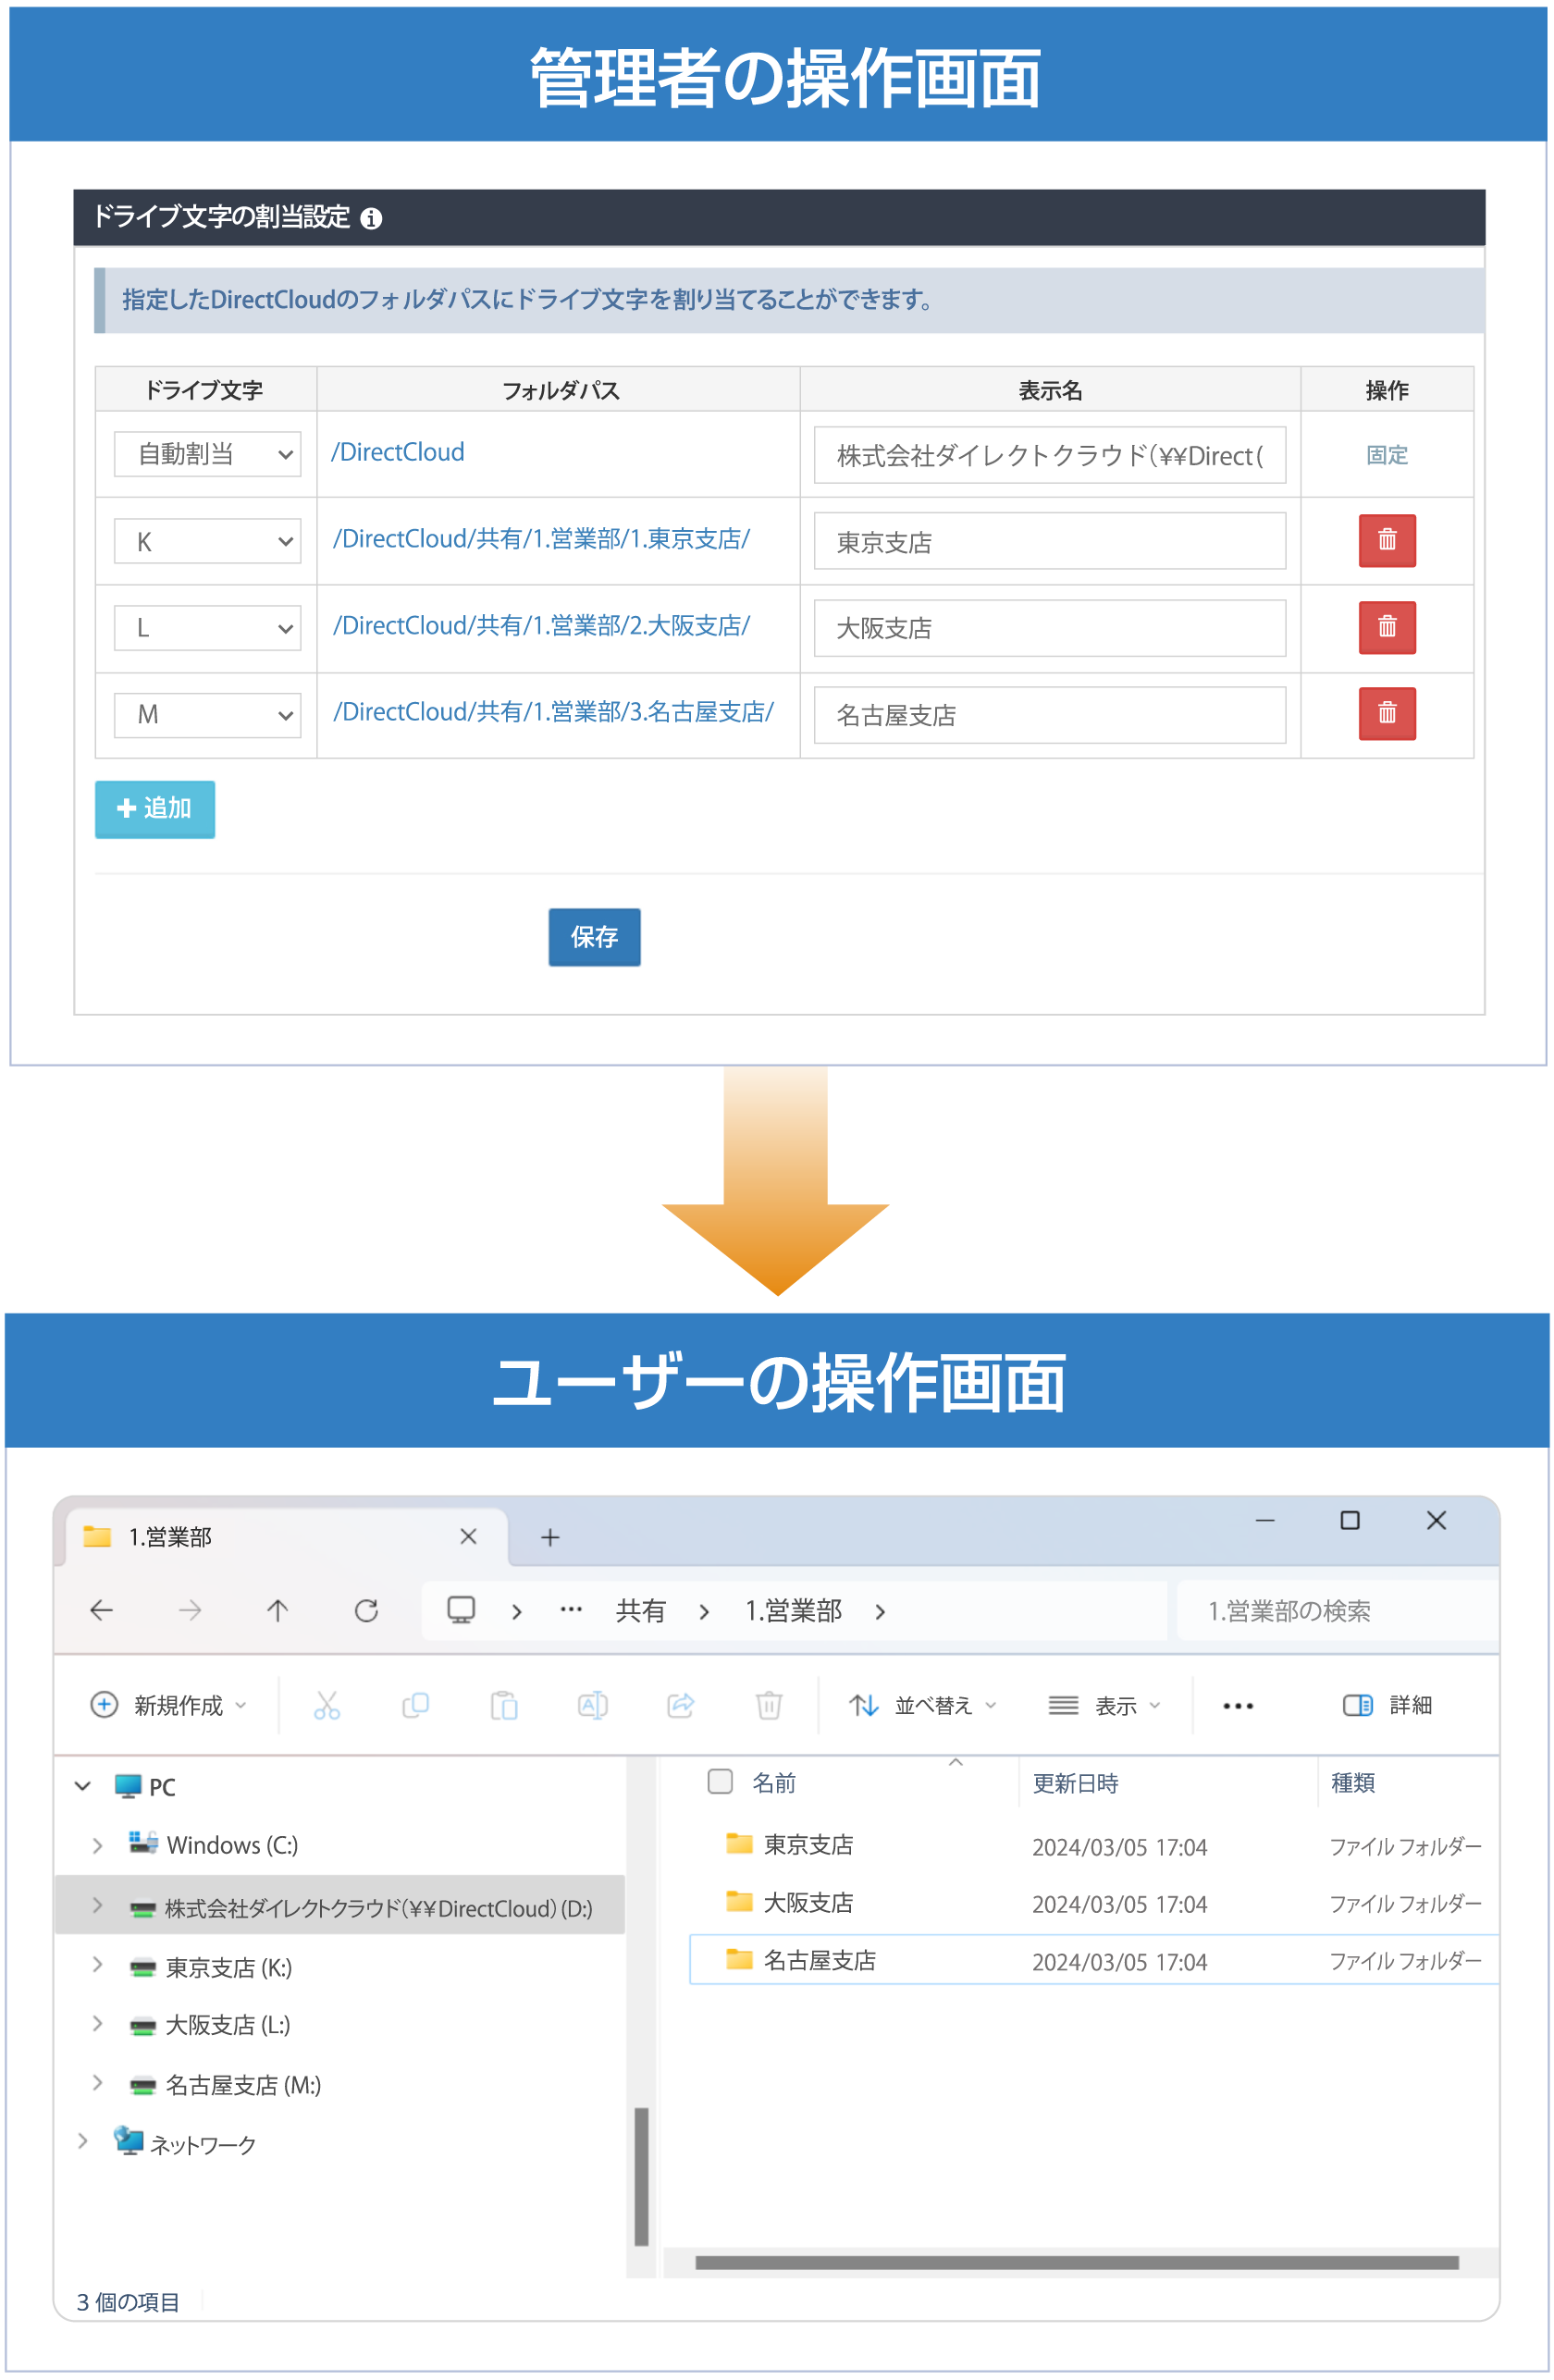Click the Delete trash icon in Explorer toolbar
The image size is (1554, 2380).
point(768,1704)
